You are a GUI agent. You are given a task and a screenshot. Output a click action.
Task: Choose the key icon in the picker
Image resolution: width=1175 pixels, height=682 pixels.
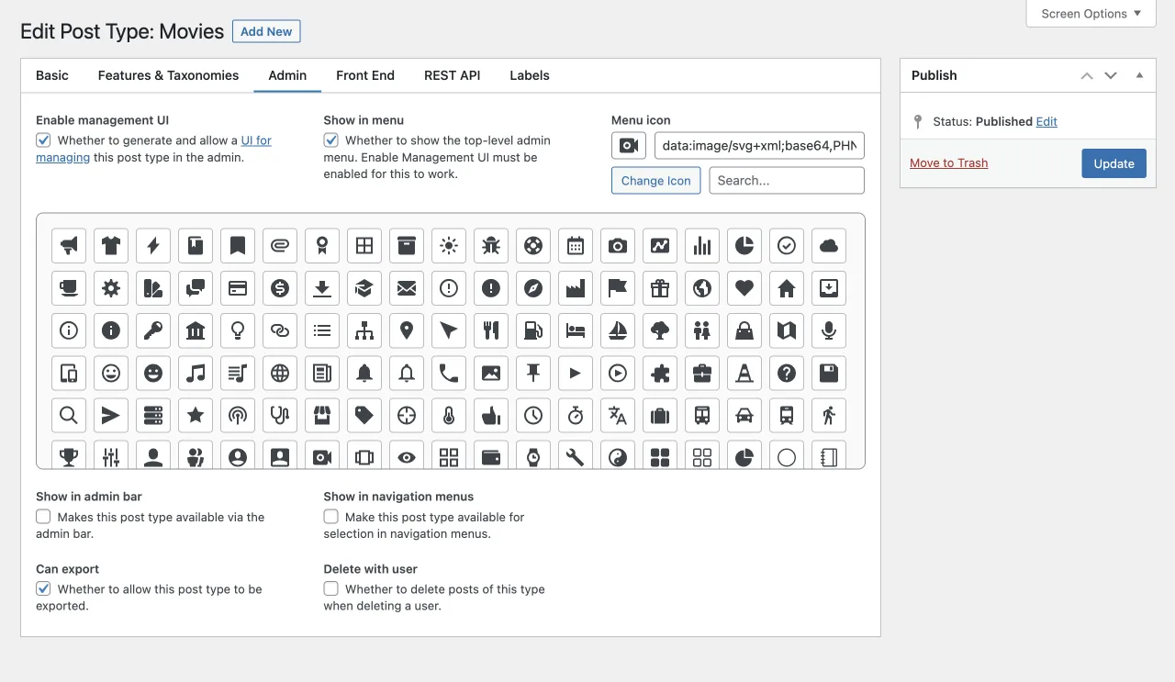(153, 330)
